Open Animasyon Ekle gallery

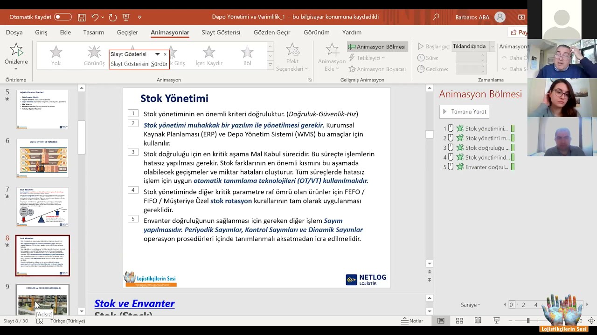[332, 57]
